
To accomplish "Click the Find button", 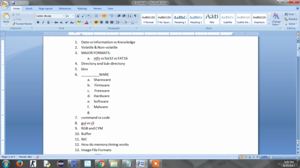I will (290, 14).
